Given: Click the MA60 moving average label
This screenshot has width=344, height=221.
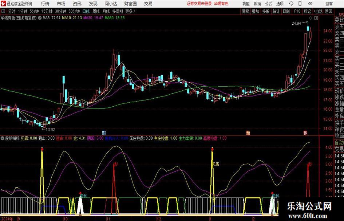Looking at the screenshot, I should pos(115,18).
